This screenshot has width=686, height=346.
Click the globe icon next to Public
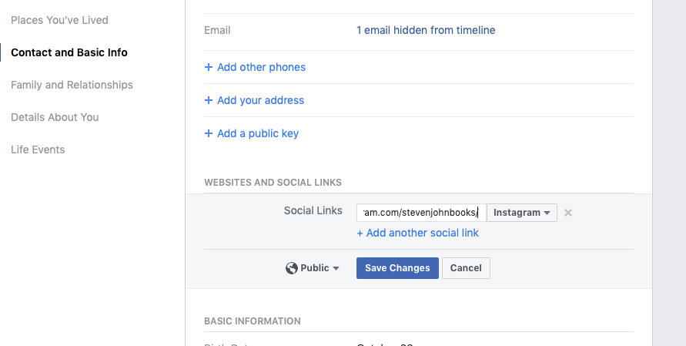[291, 268]
